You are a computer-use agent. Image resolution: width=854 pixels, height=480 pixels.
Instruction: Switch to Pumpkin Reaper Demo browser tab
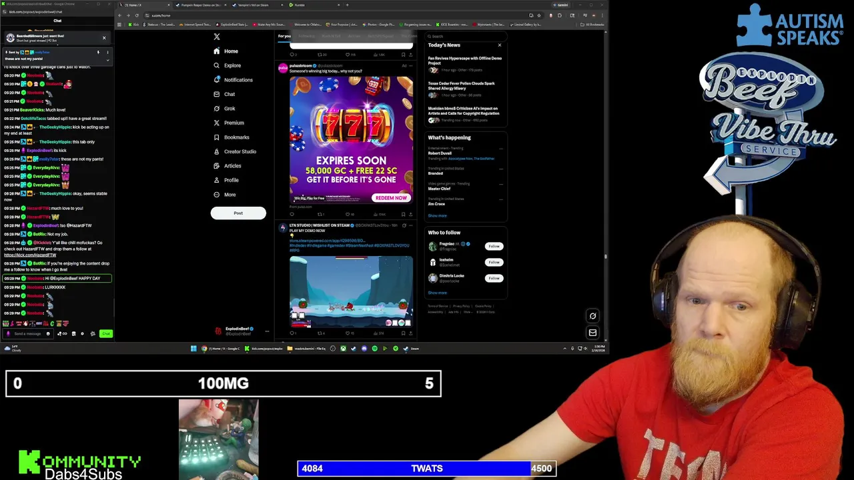[x=201, y=5]
